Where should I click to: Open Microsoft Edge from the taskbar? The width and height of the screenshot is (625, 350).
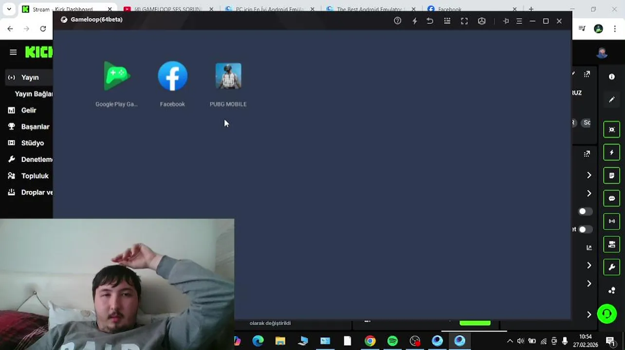[x=258, y=341]
